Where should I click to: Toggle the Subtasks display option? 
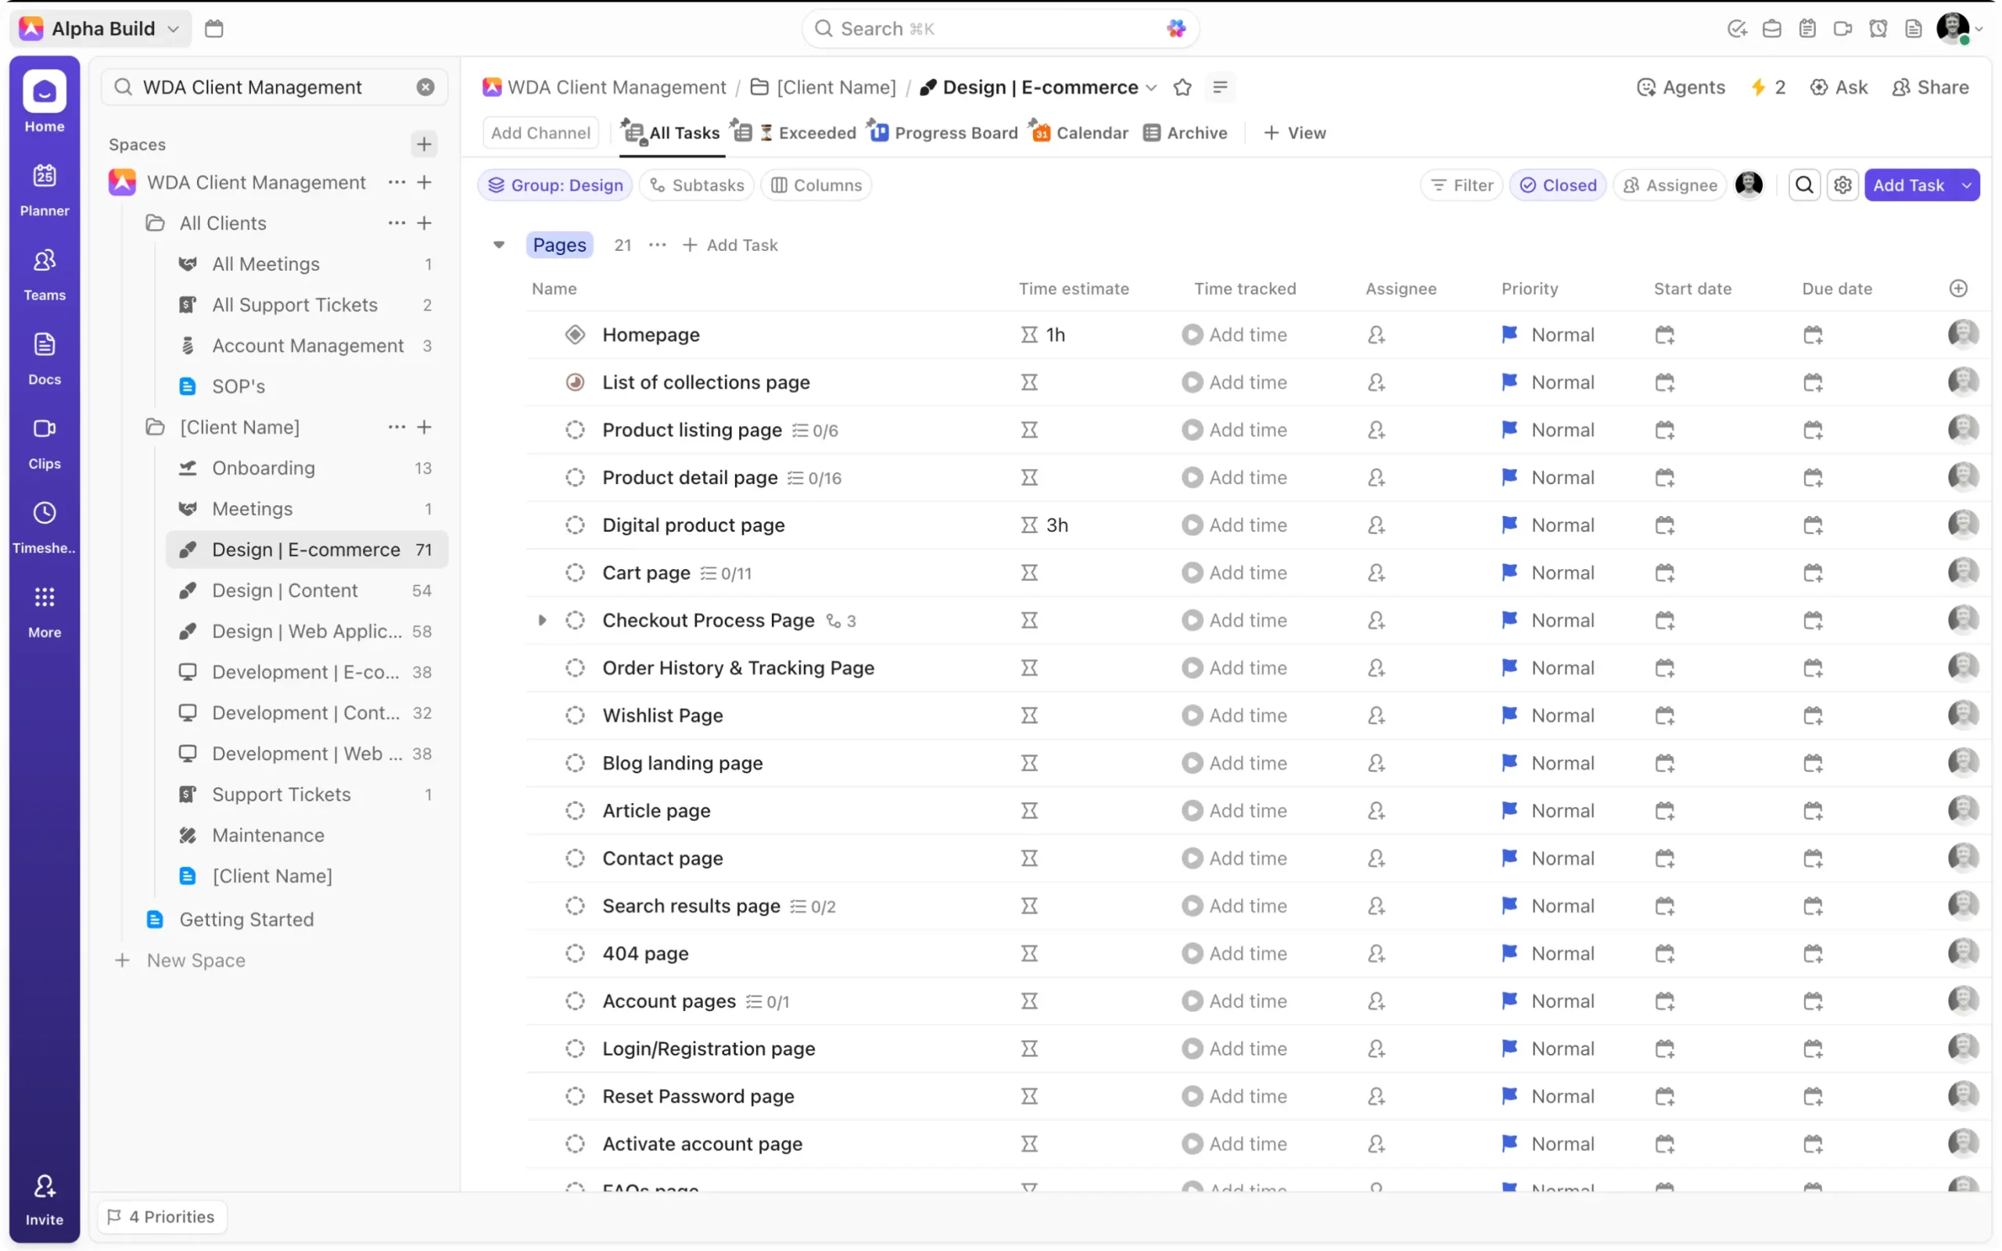(x=697, y=185)
